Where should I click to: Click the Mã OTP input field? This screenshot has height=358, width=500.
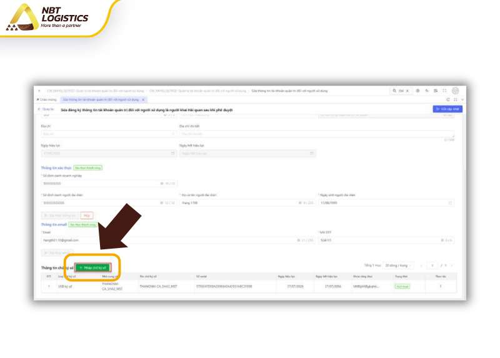pyautogui.click(x=386, y=241)
